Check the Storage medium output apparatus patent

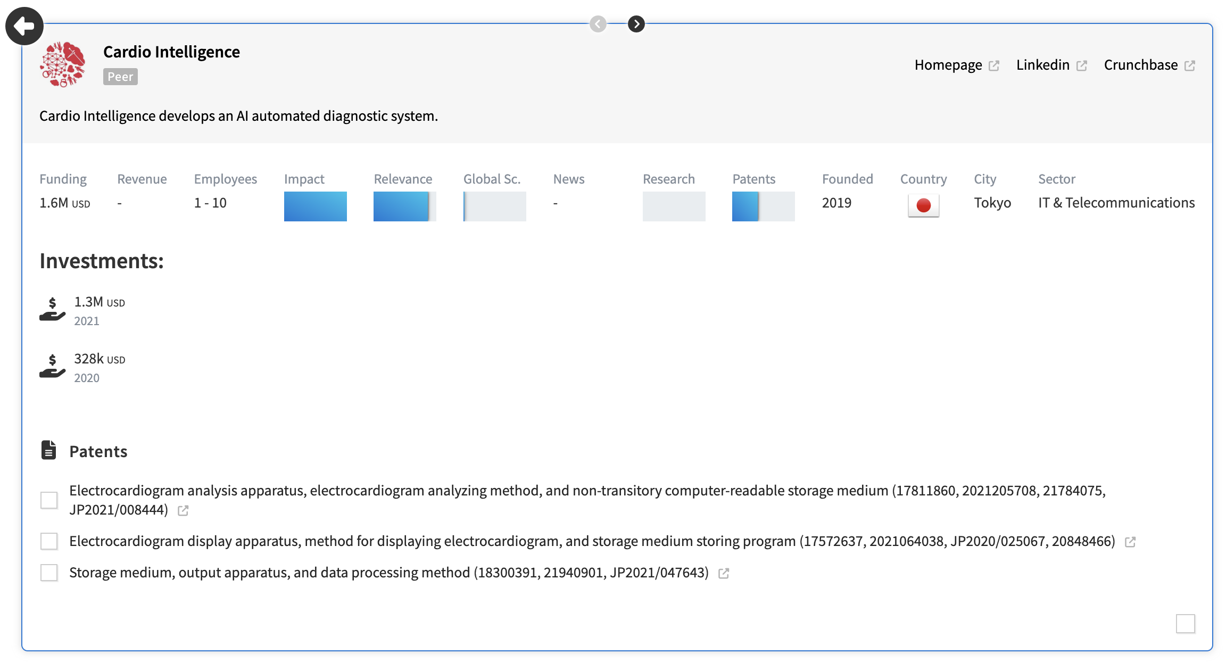click(x=49, y=573)
